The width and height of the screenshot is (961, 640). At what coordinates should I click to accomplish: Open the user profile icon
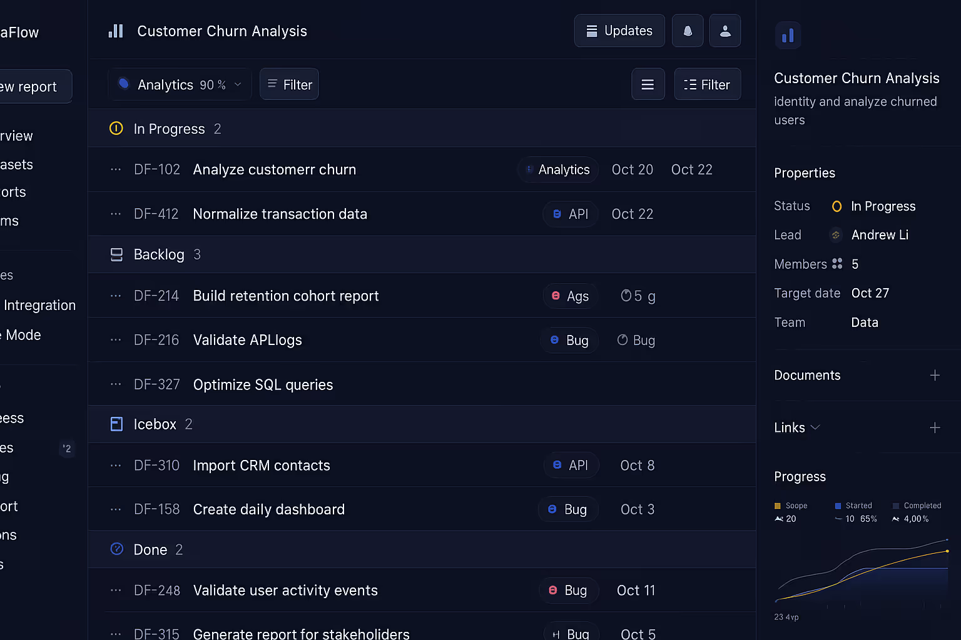(725, 31)
